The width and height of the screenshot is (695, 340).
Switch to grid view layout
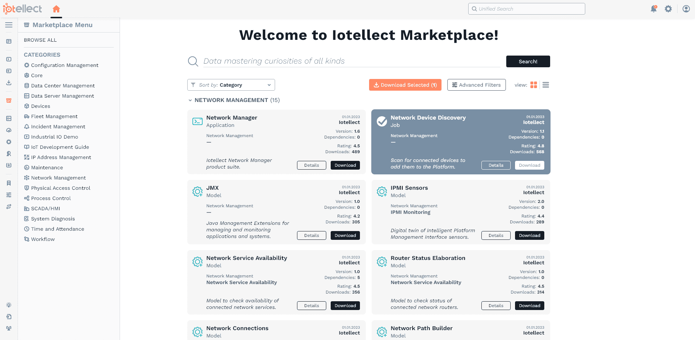click(534, 85)
